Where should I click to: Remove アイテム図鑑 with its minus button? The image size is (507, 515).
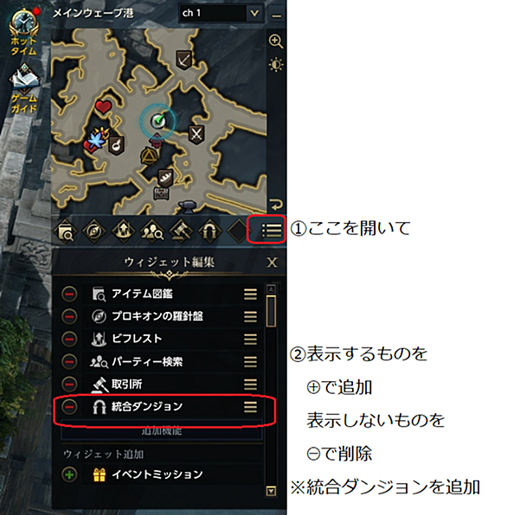[69, 294]
